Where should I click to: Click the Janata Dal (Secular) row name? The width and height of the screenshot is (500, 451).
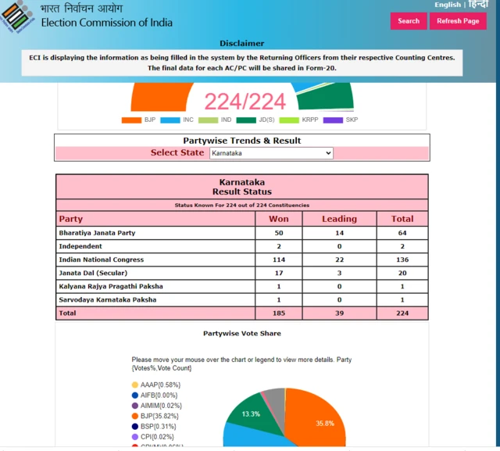click(x=93, y=273)
